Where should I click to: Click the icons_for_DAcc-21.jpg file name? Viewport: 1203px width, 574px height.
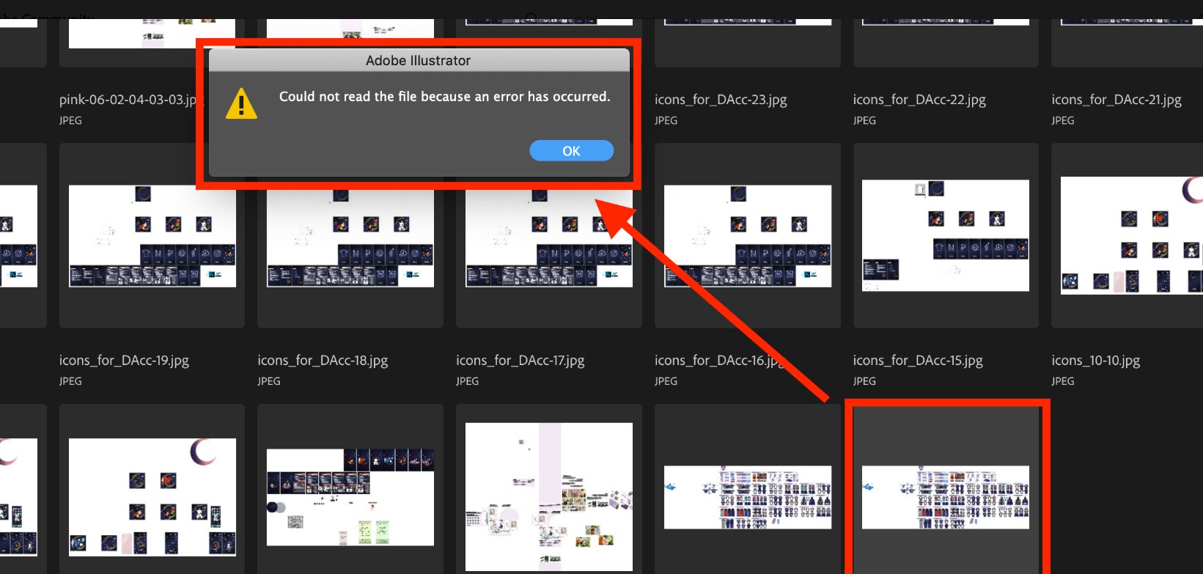(1116, 100)
